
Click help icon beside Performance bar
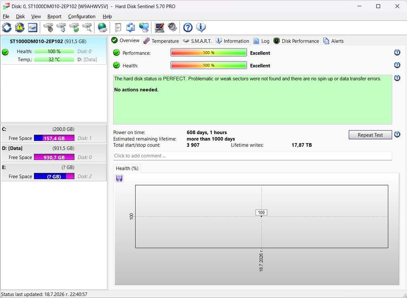click(397, 52)
